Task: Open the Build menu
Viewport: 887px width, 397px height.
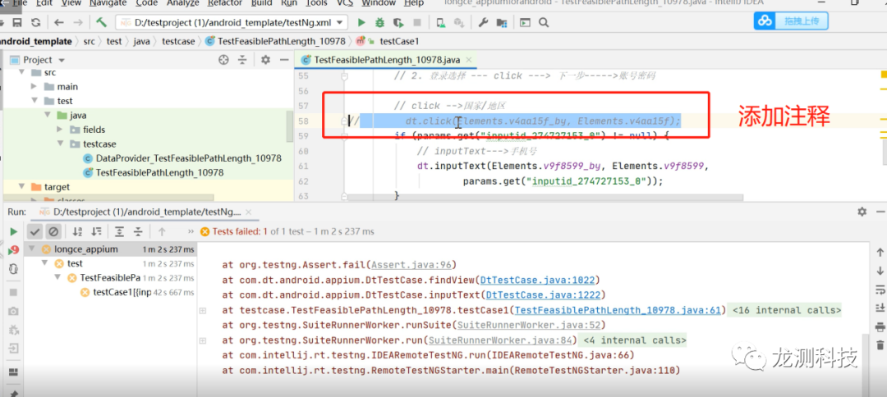Action: (261, 3)
